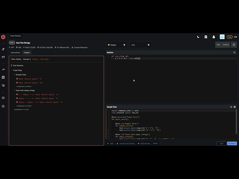Open the Discord chat sidebar icon
Screen dimensions: 239x179
click(x=3, y=77)
